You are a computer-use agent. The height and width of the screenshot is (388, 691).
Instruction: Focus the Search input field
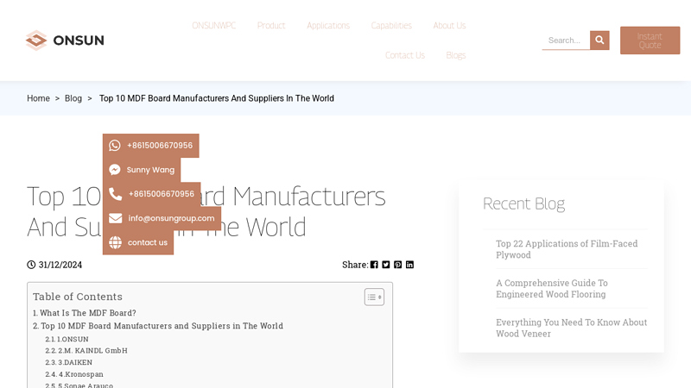tap(566, 41)
